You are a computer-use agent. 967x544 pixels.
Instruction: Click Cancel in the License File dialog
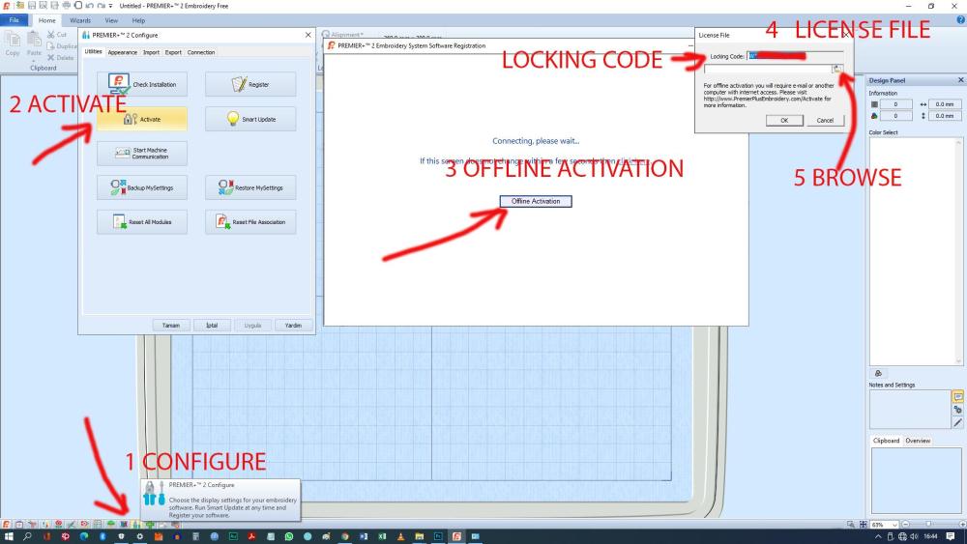(825, 120)
